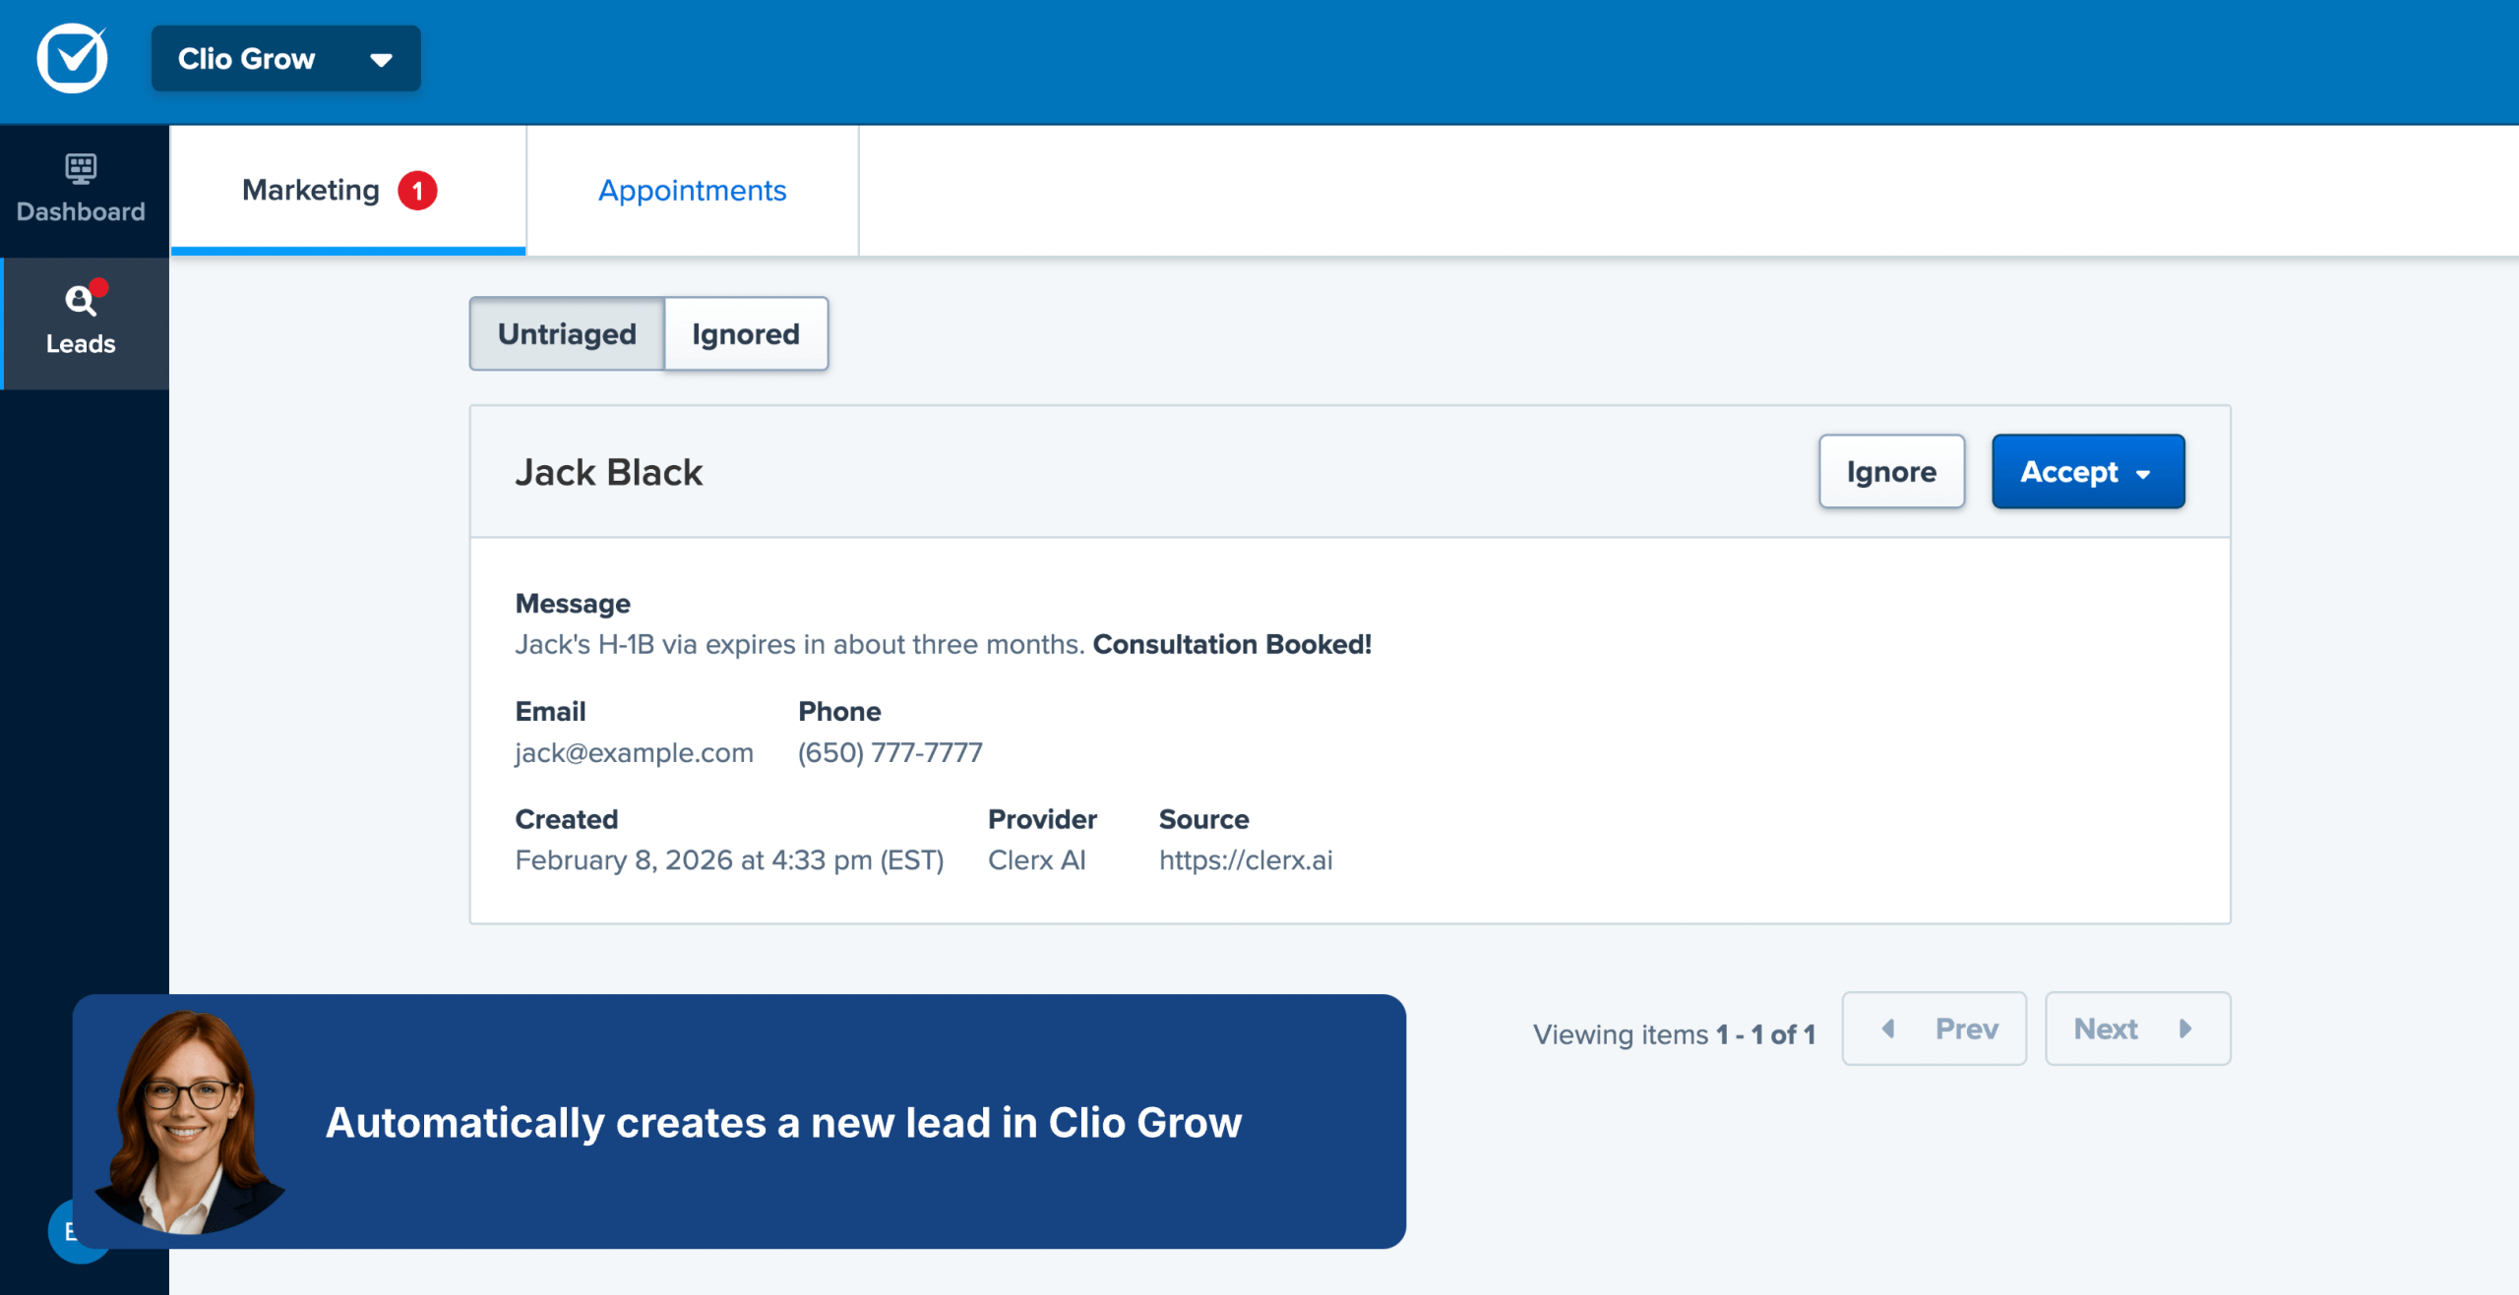The image size is (2519, 1295).
Task: Expand the Accept button dropdown caret
Action: pos(2143,474)
